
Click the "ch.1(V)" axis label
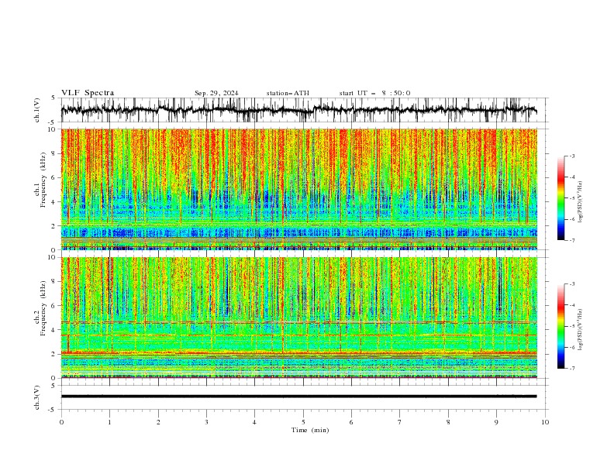(37, 110)
